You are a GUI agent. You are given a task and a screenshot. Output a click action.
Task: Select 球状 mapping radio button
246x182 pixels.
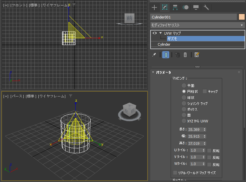point(184,97)
